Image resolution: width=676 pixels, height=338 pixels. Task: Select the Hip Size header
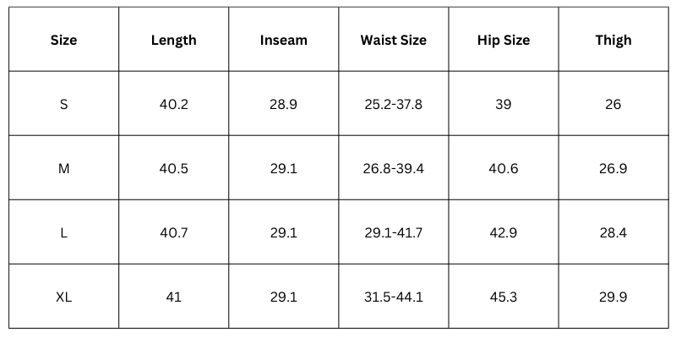pos(503,40)
